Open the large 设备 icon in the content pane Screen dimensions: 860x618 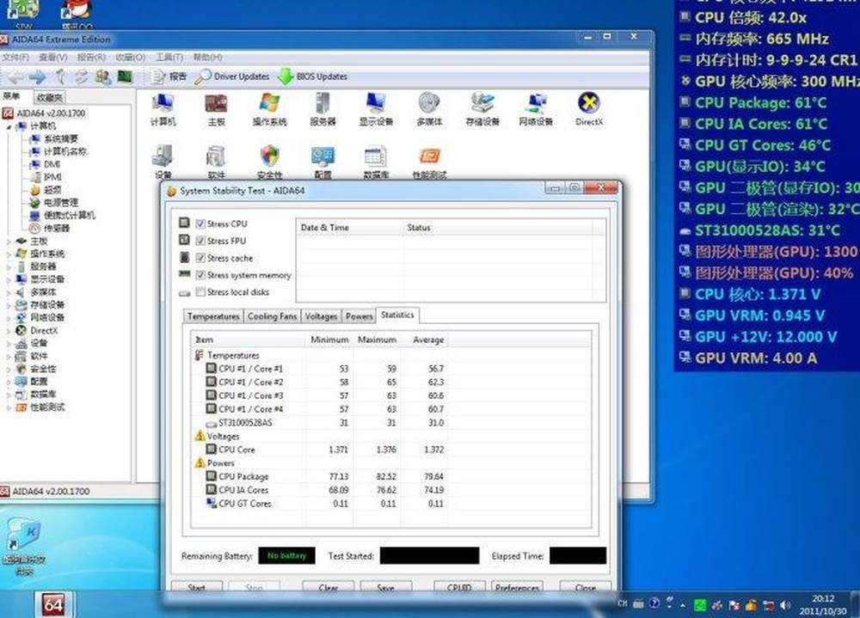(x=163, y=162)
